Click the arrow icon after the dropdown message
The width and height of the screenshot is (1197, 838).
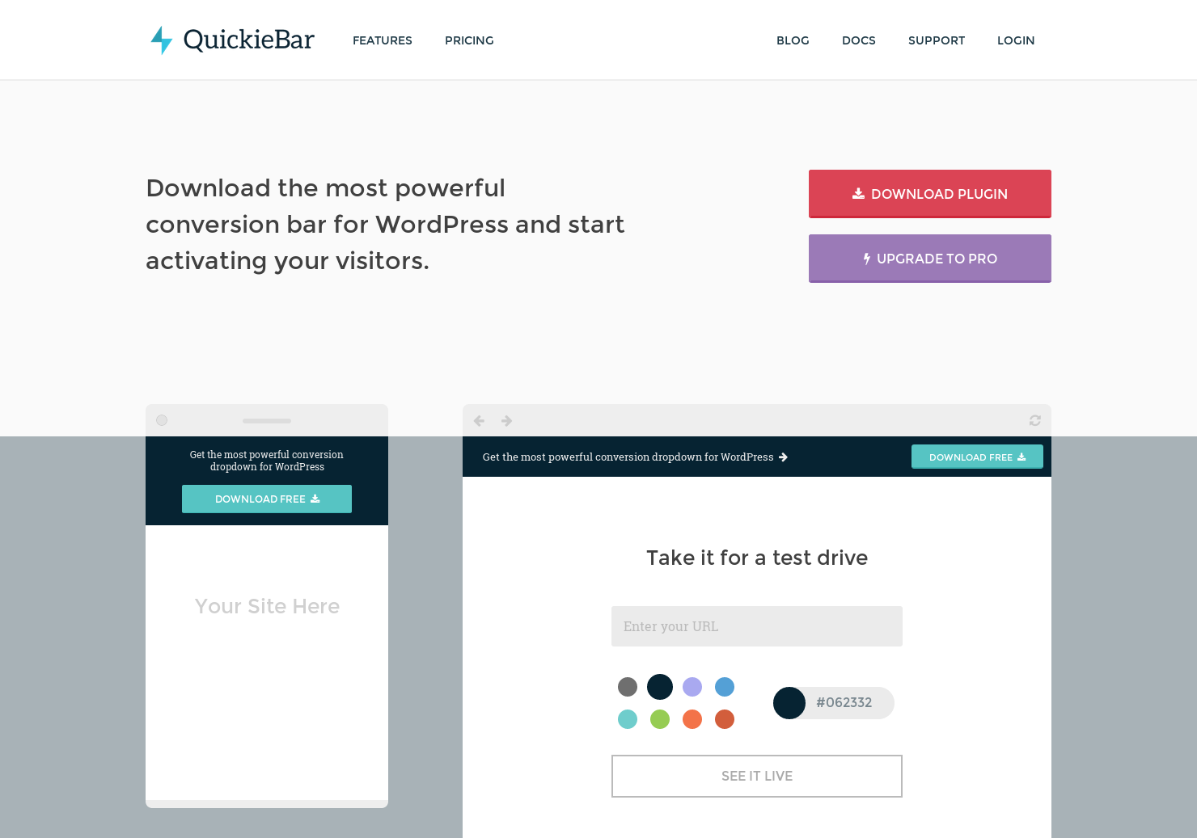click(783, 457)
